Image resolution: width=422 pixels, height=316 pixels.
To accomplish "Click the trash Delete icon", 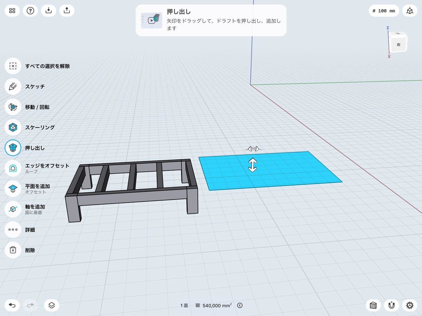I will tap(13, 250).
